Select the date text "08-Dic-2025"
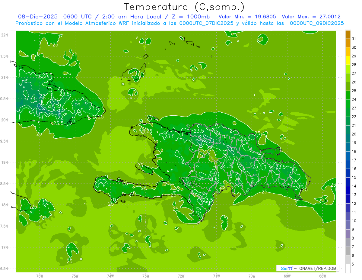362x280 pixels. (37, 17)
